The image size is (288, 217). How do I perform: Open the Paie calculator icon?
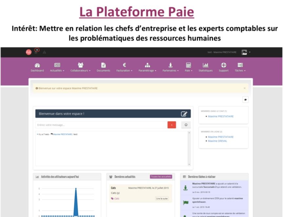[189, 65]
